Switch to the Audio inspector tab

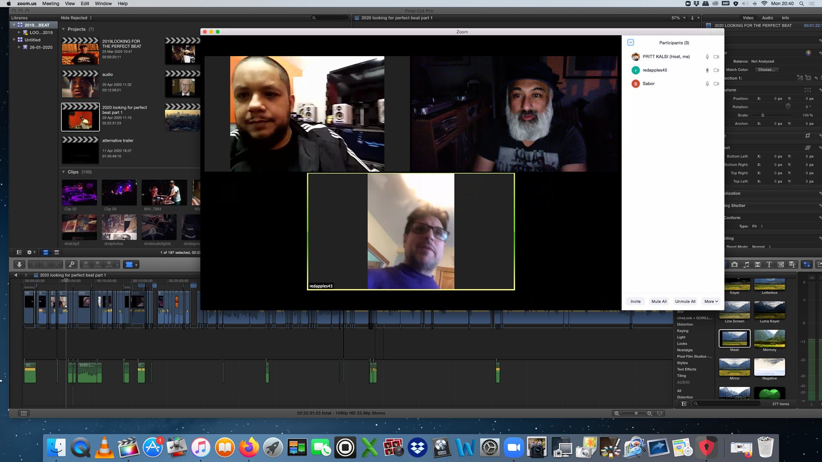pyautogui.click(x=767, y=18)
